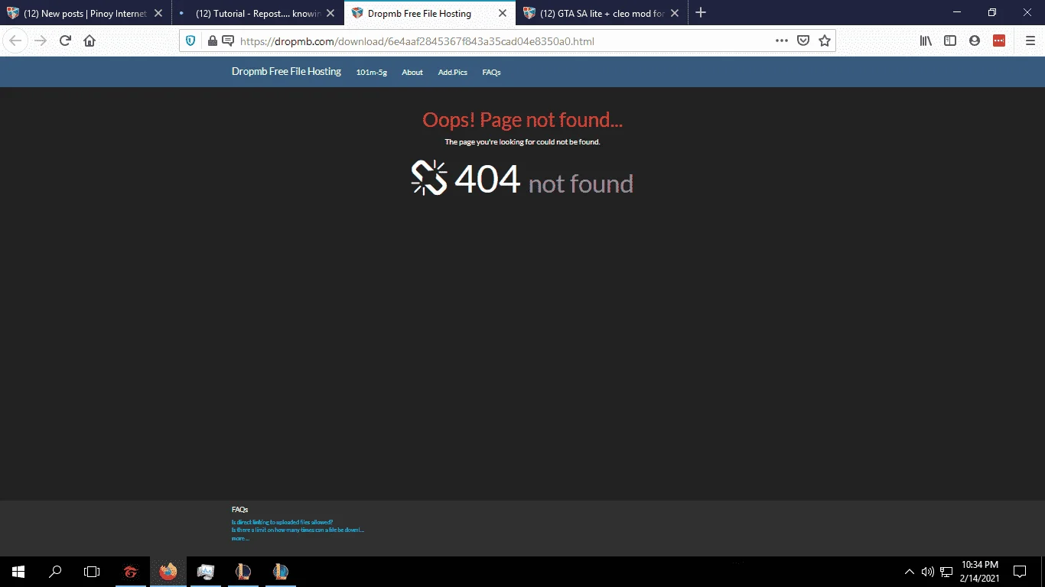
Task: Go forward to the next page
Action: pyautogui.click(x=41, y=41)
